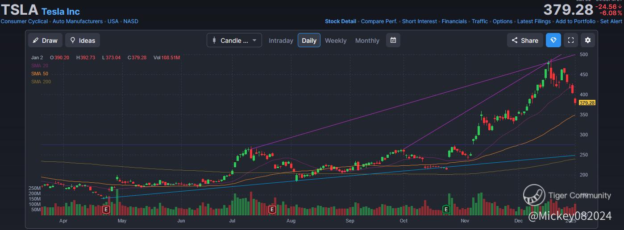The width and height of the screenshot is (624, 230).
Task: Set an alert for TSLA
Action: [x=611, y=21]
